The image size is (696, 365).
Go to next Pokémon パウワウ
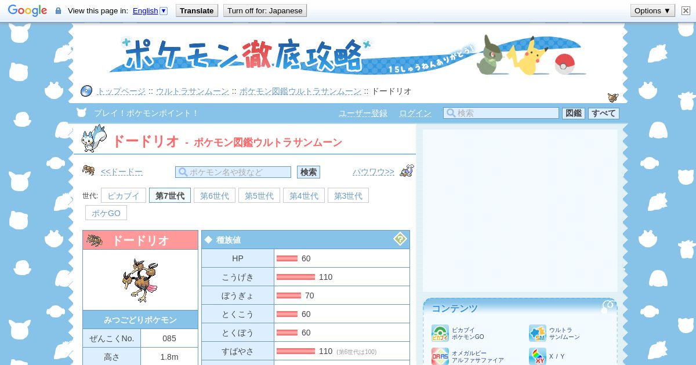[x=374, y=171]
